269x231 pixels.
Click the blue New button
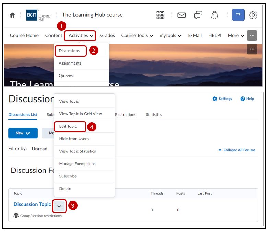[x=23, y=133]
